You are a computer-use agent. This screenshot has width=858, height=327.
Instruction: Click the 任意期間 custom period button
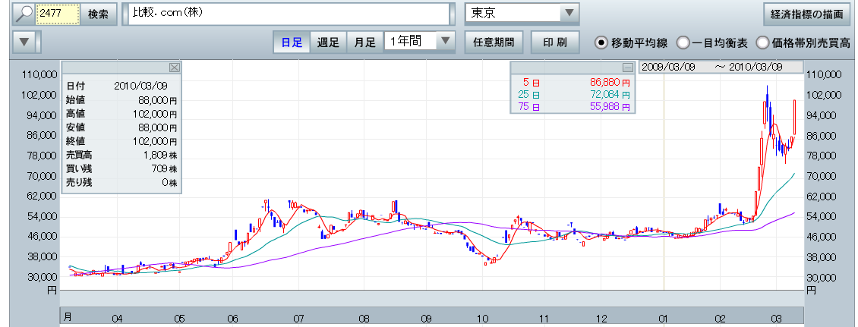pos(494,42)
